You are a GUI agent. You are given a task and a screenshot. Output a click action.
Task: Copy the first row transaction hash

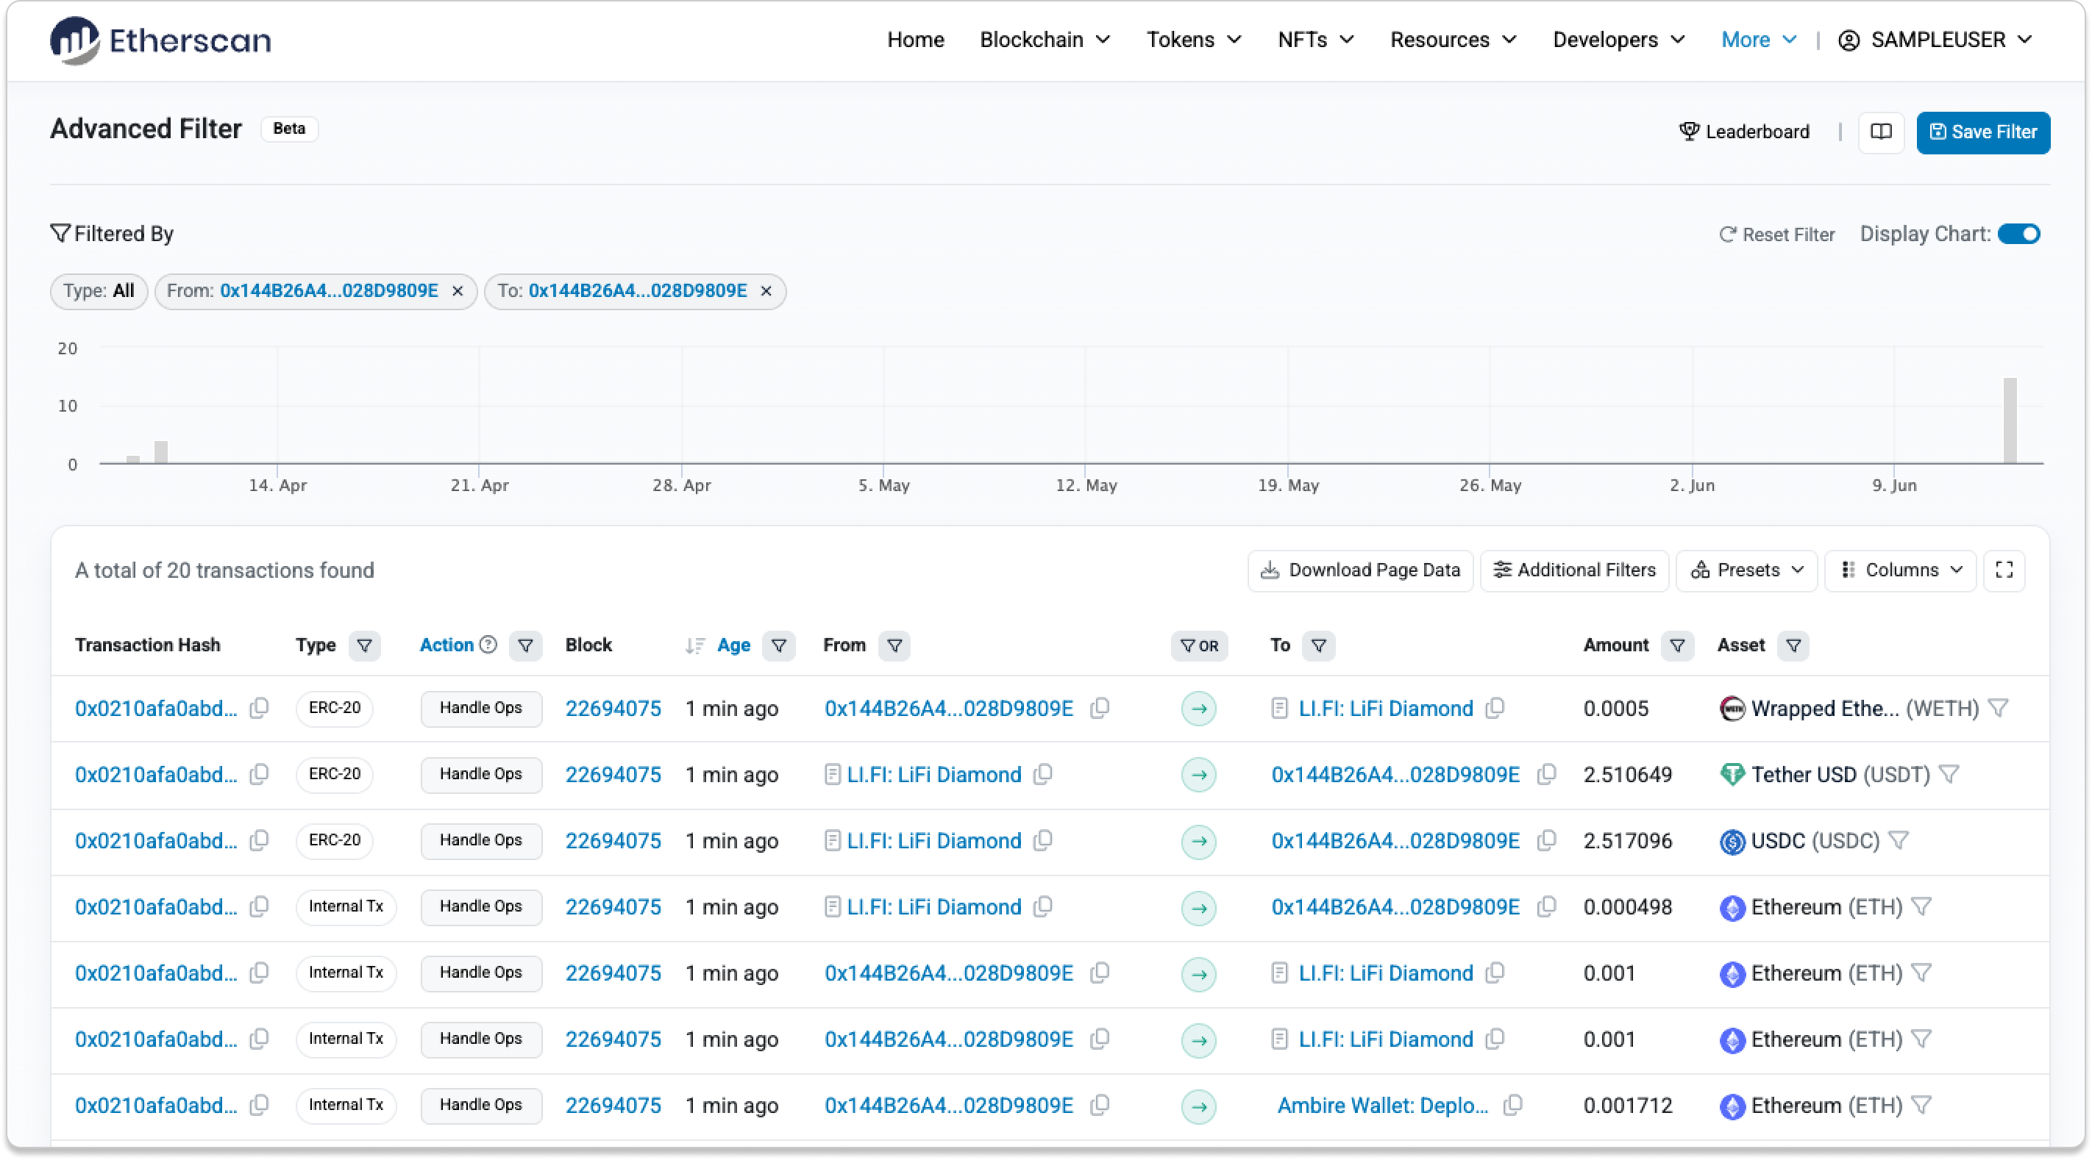click(x=259, y=708)
